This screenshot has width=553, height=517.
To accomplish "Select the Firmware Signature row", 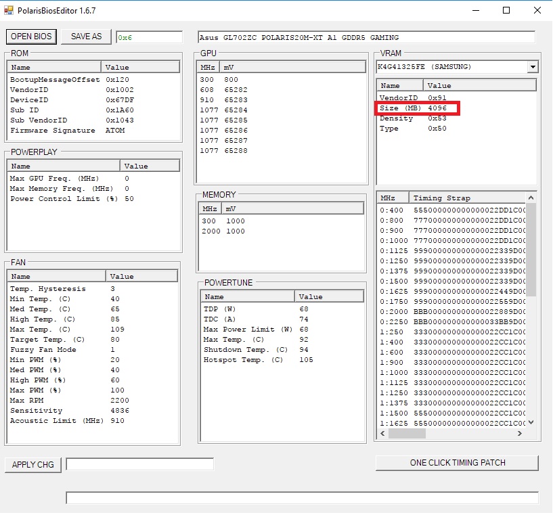I will [93, 131].
